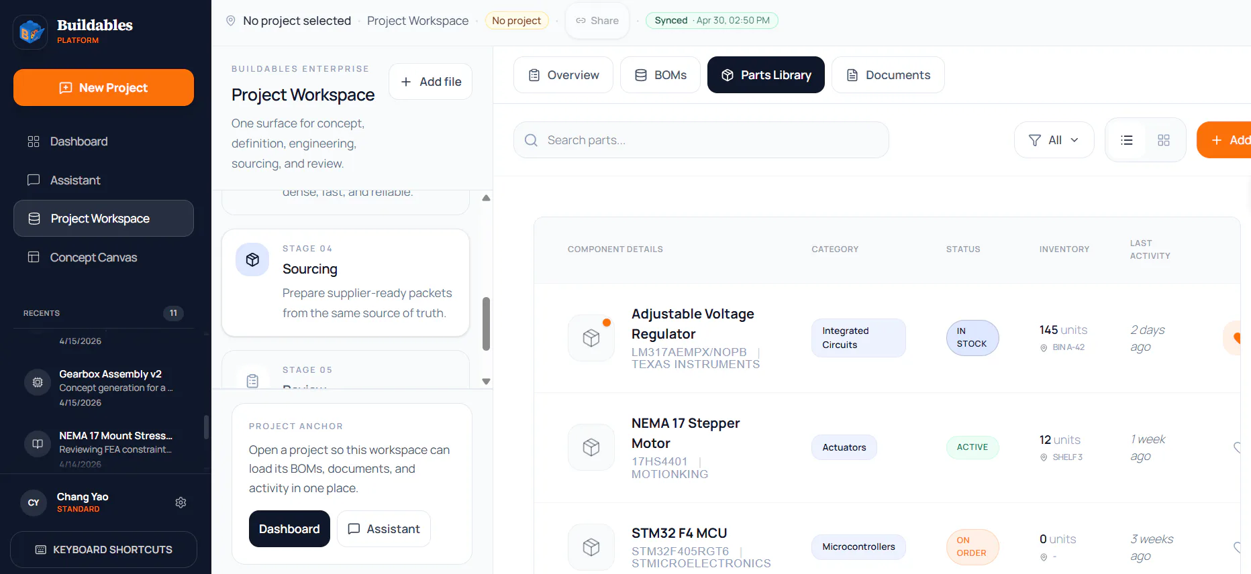The image size is (1251, 574).
Task: Click the Share button
Action: coord(597,21)
